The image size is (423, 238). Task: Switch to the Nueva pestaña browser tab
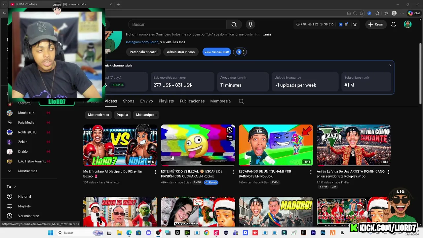tap(87, 4)
